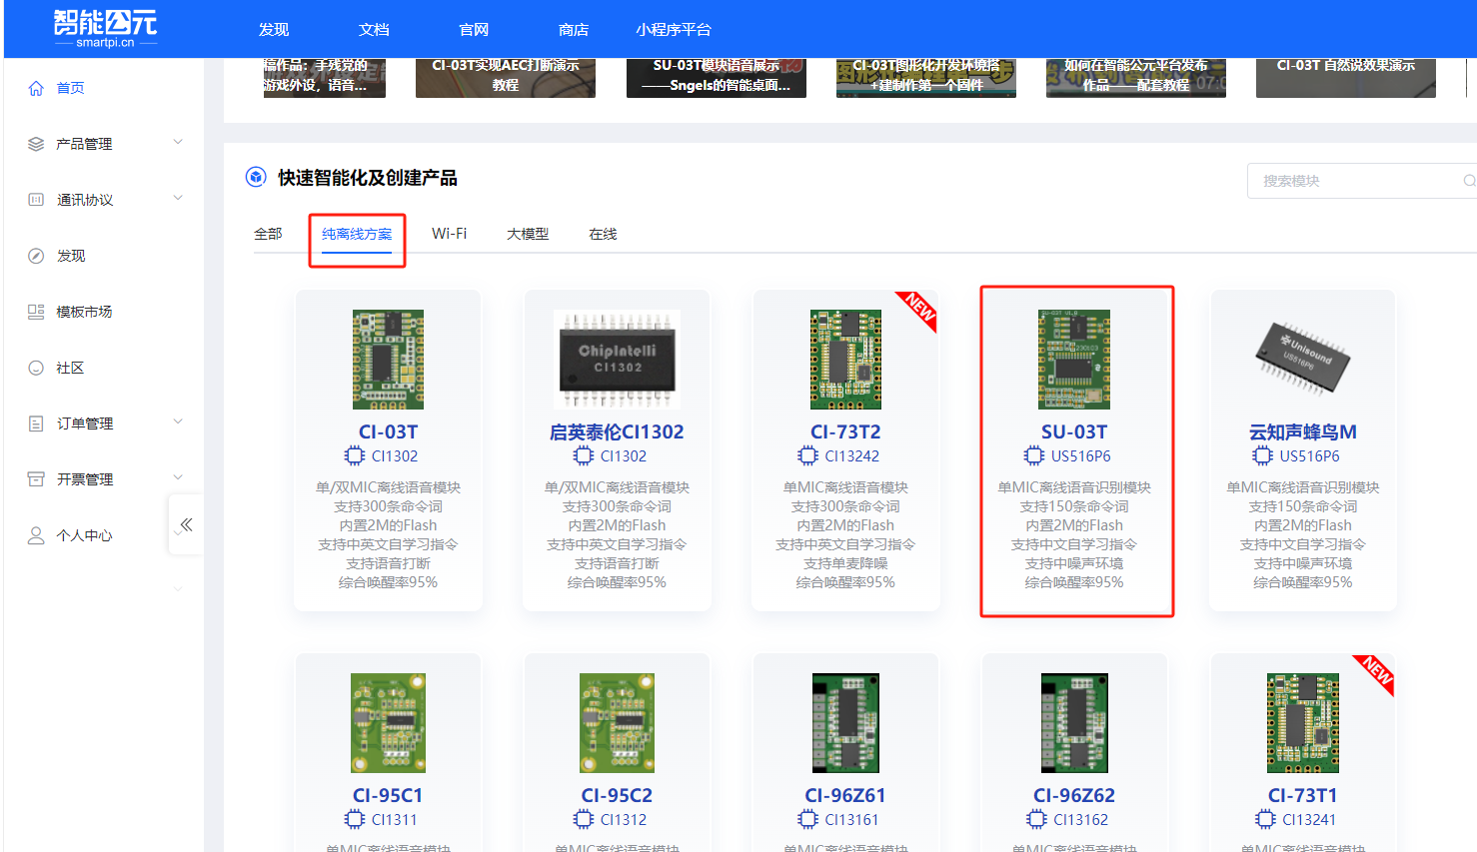Click chip icon beside CI1311
The width and height of the screenshot is (1477, 852).
[355, 819]
